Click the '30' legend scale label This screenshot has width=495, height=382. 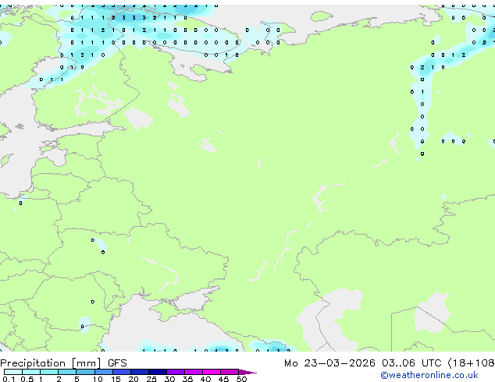pyautogui.click(x=169, y=379)
